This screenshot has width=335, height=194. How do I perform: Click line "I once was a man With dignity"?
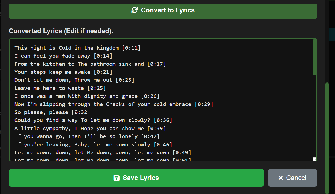(87, 96)
